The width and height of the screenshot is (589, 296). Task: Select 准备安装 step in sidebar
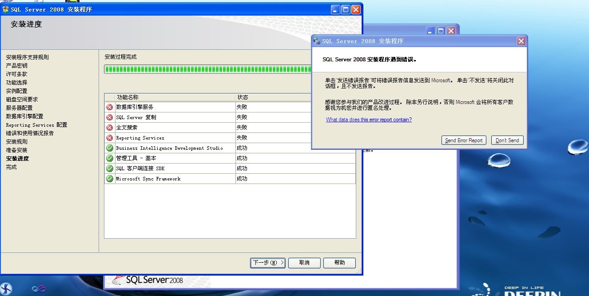(16, 150)
